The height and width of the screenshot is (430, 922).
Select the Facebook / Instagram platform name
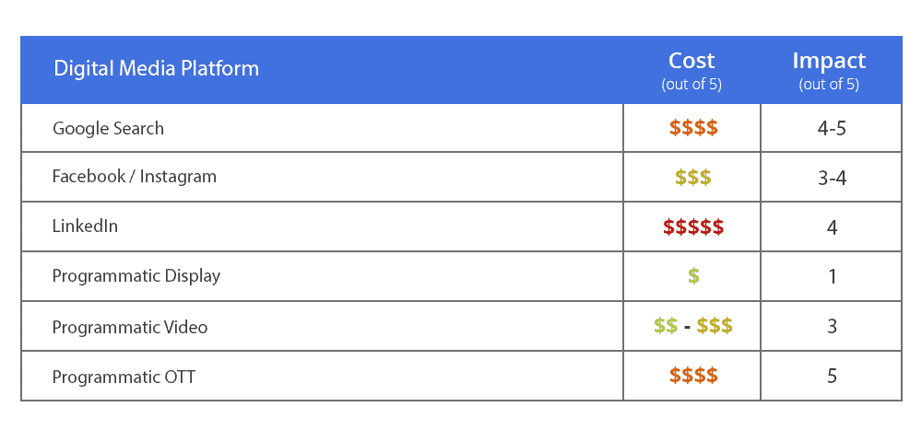point(135,177)
